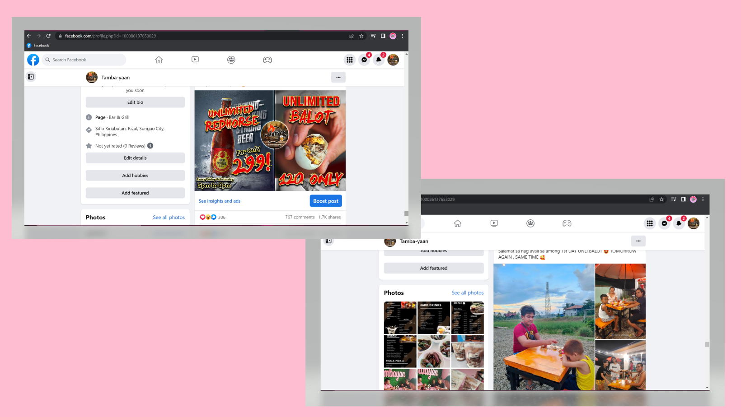The image size is (741, 417).
Task: Open See all photos in the lower-right window
Action: point(468,293)
